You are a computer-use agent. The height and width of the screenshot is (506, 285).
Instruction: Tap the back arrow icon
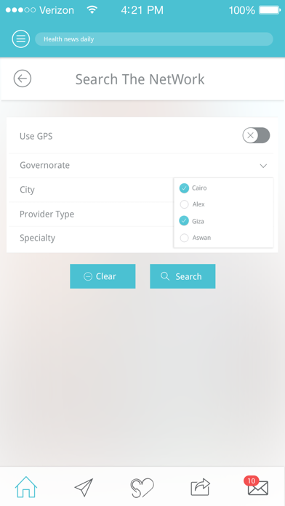pyautogui.click(x=23, y=79)
